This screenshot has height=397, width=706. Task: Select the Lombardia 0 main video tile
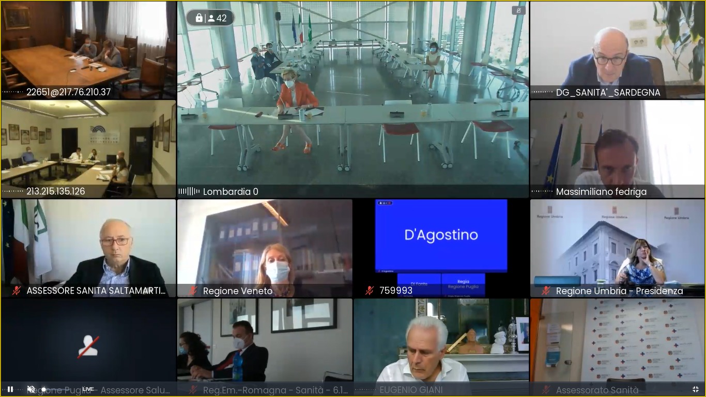(353, 100)
